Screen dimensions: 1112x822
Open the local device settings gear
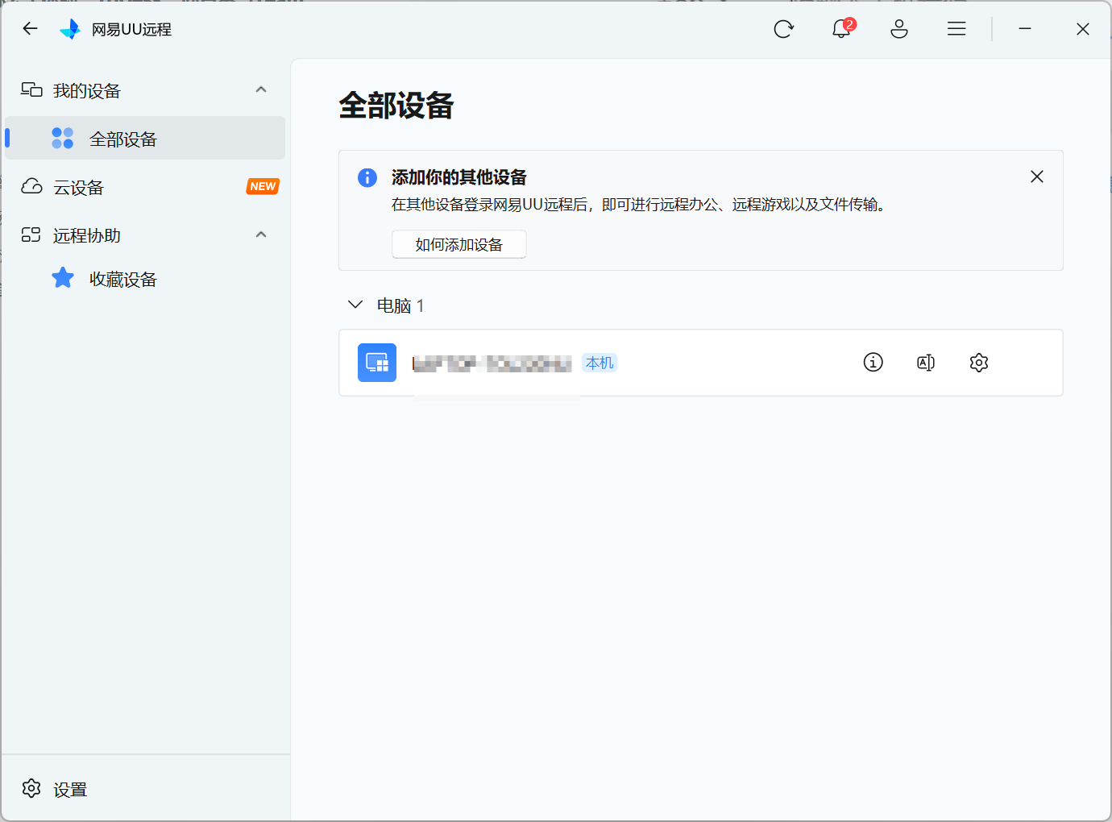(x=979, y=363)
